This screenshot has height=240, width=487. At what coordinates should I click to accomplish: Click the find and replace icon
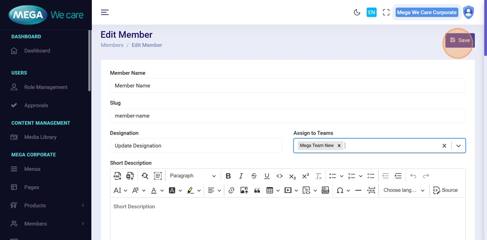coord(145,176)
